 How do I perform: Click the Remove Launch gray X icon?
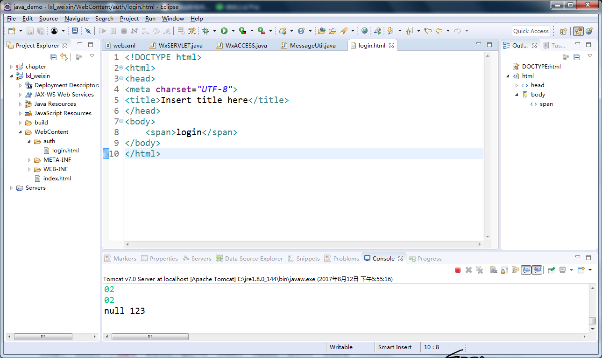coord(468,270)
